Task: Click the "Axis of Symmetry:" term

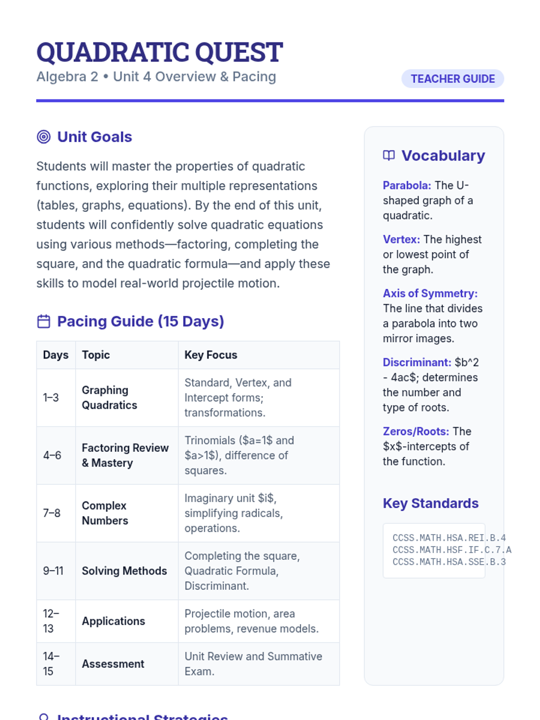Action: pos(430,293)
